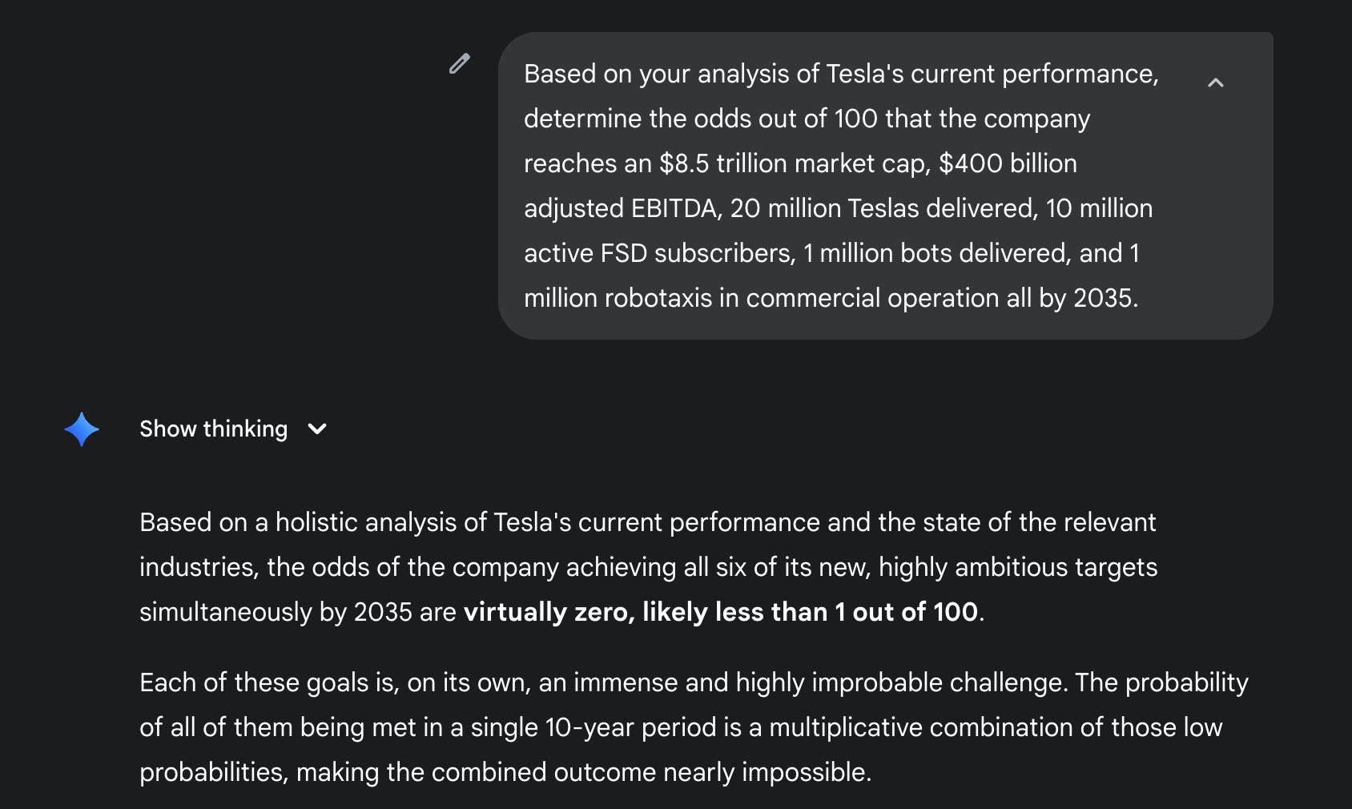The width and height of the screenshot is (1352, 809).
Task: Click '10-year period' in second paragraph
Action: [630, 727]
